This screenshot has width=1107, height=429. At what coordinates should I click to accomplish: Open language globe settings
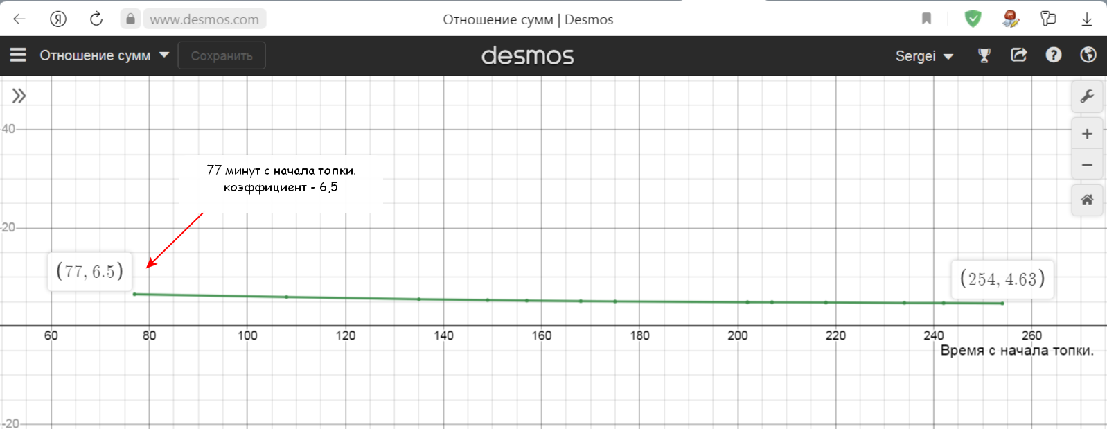(1088, 55)
